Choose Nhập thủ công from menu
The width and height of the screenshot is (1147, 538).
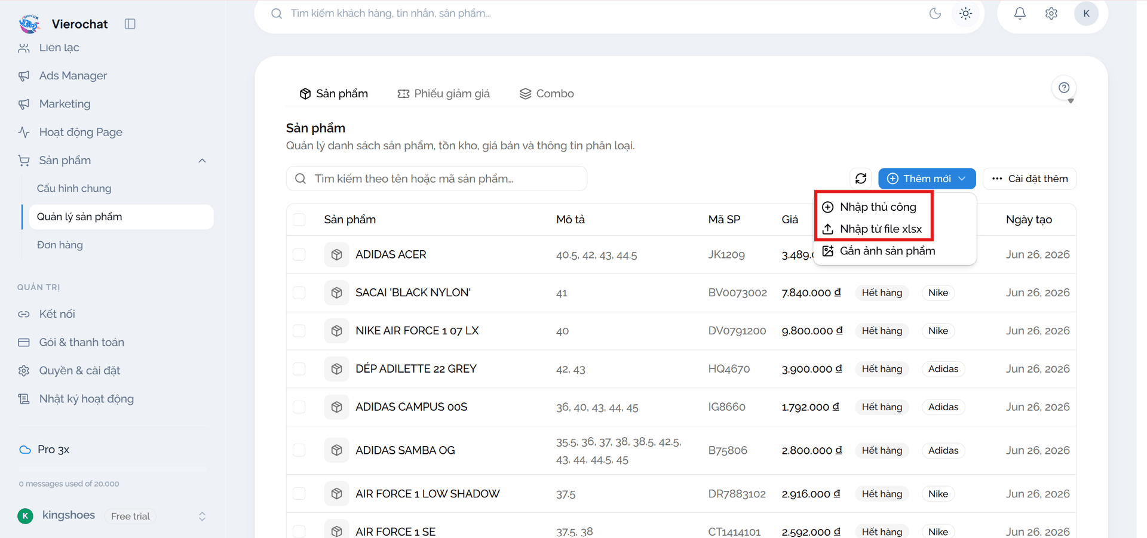coord(878,207)
